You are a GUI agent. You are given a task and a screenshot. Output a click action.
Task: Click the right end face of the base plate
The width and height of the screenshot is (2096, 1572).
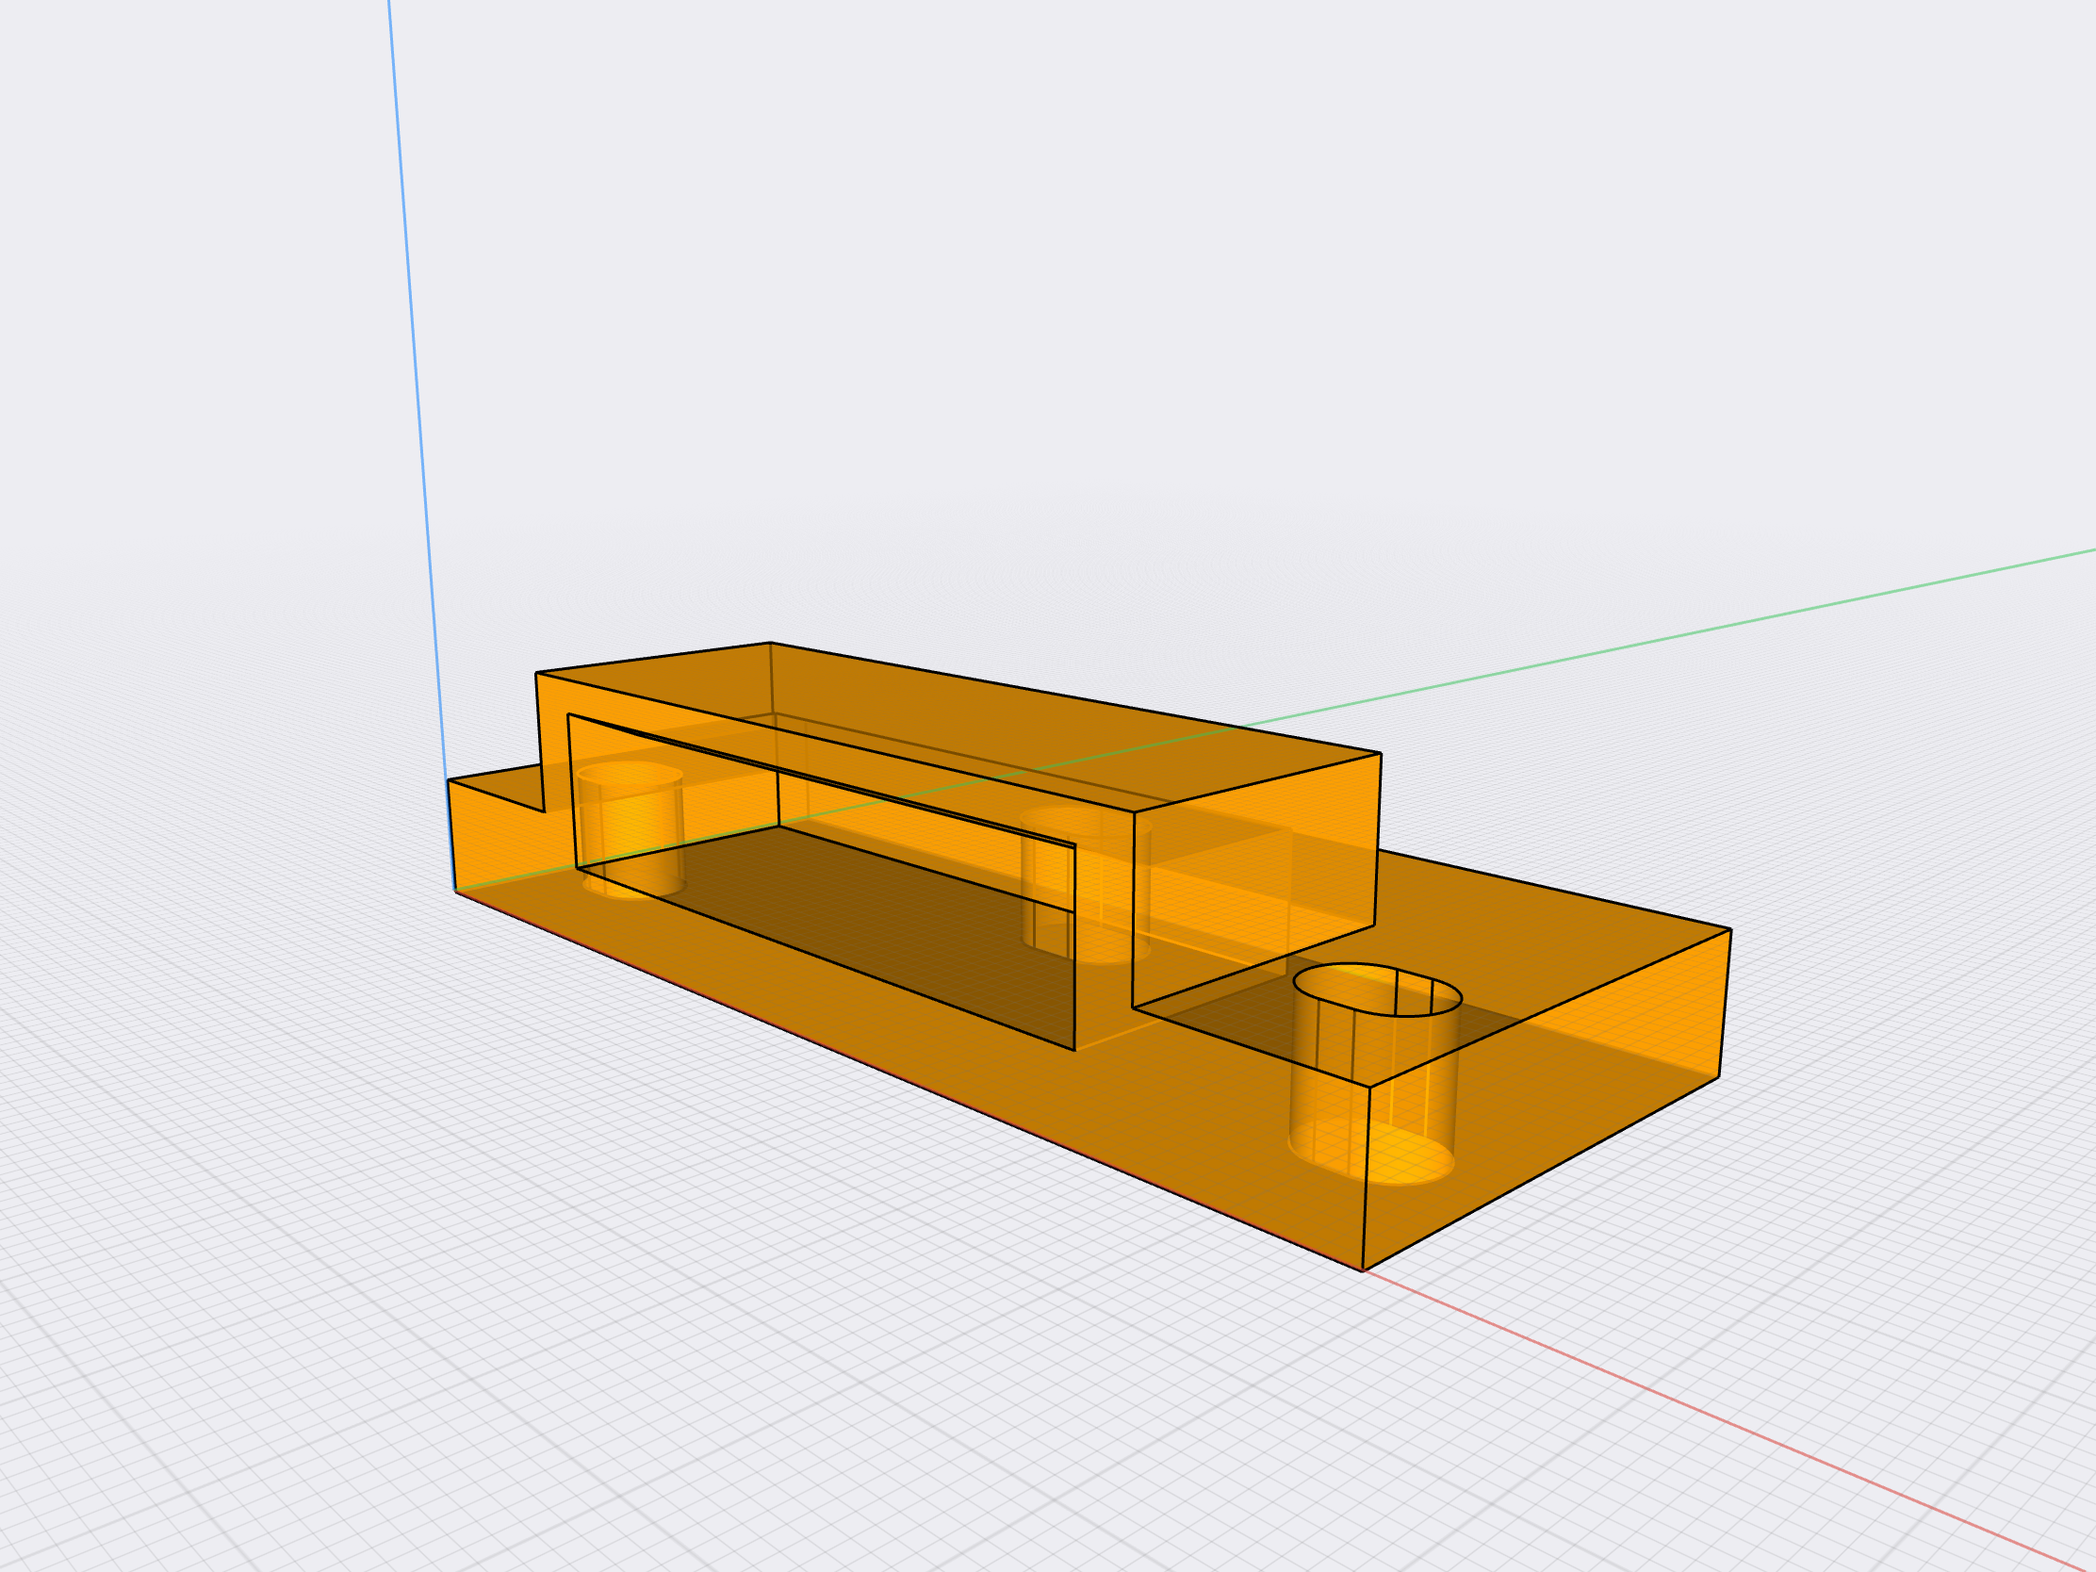pos(1547,1099)
